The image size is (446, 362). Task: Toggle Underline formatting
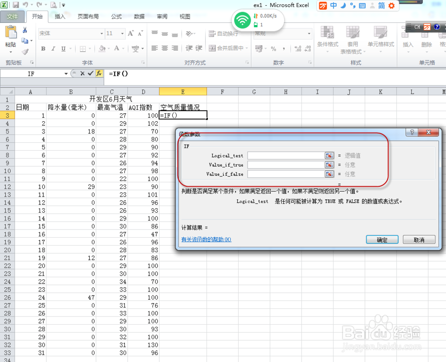(x=63, y=49)
